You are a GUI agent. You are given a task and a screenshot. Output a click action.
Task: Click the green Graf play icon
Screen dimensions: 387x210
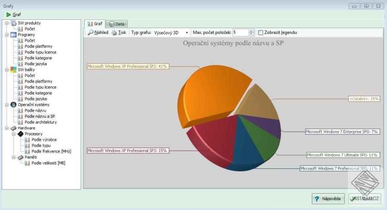(x=9, y=15)
